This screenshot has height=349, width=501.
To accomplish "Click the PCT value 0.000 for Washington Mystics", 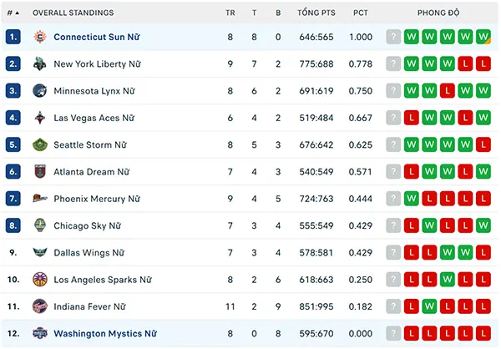I will 361,333.
